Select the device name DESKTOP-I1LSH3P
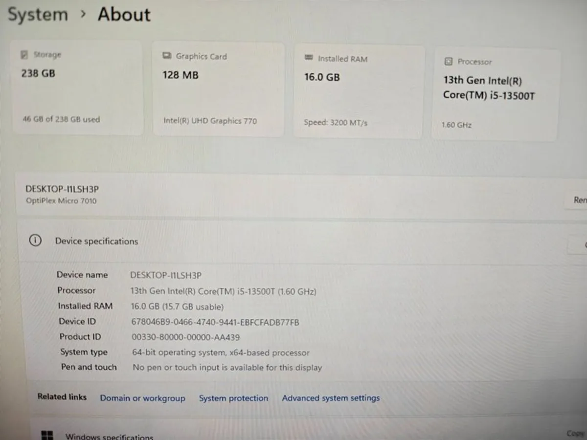The width and height of the screenshot is (587, 440). (165, 275)
